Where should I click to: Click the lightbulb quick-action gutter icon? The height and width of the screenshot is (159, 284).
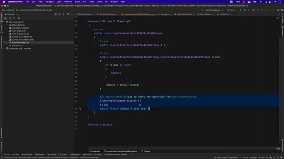(80, 109)
